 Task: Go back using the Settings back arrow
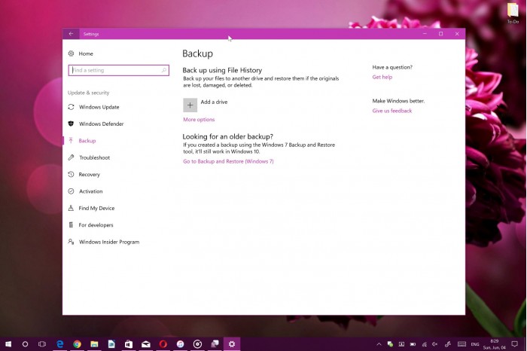[x=71, y=34]
